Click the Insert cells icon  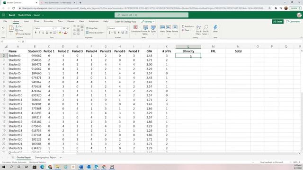pos(162,27)
